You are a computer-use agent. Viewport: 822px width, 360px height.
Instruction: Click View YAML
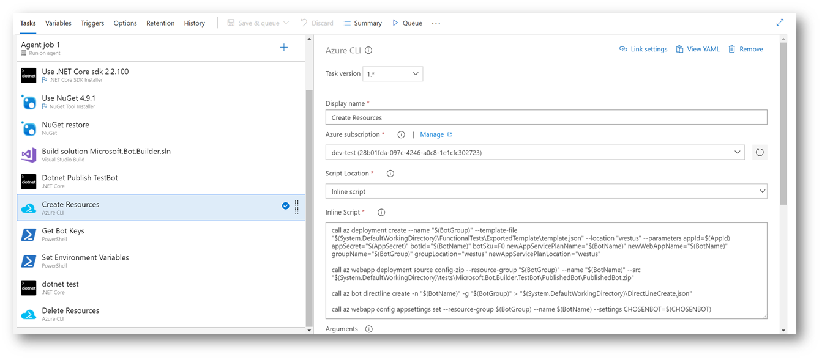pyautogui.click(x=698, y=49)
